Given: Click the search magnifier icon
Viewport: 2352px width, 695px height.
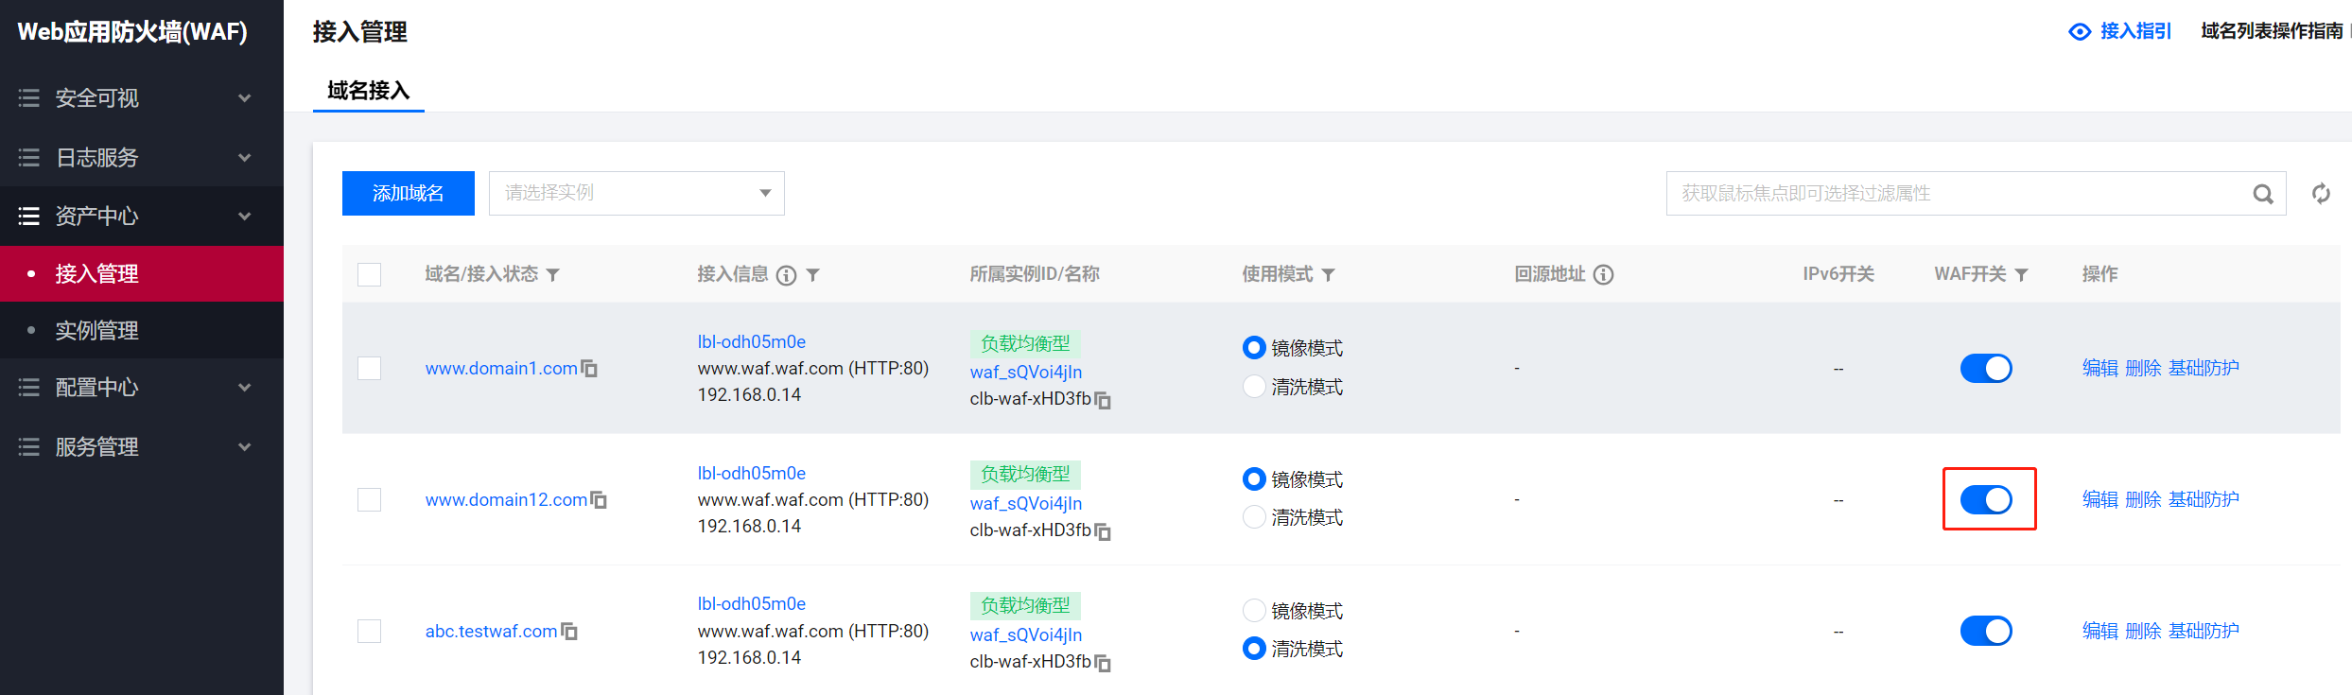Looking at the screenshot, I should 2262,194.
